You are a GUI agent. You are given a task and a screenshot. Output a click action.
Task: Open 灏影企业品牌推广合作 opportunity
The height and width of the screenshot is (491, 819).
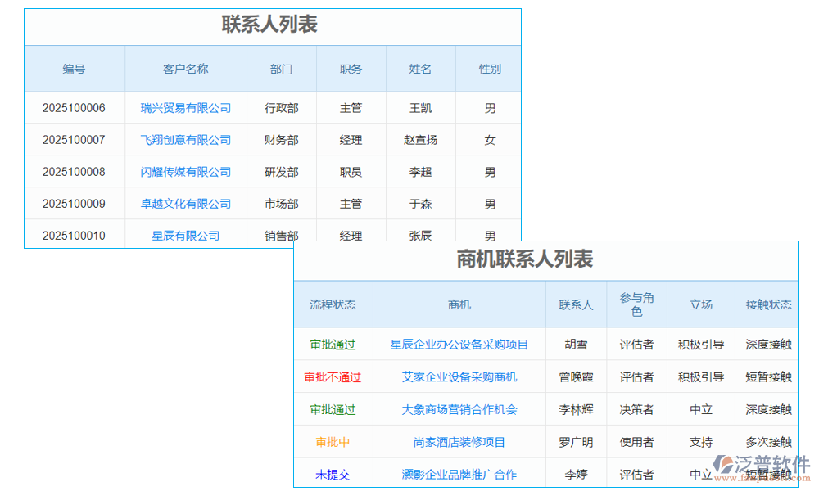[459, 473]
